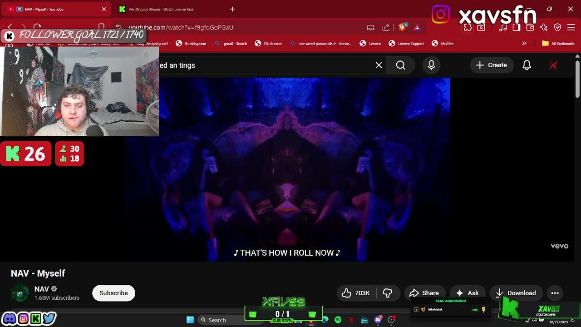Open see saved passwords bookmark
Image resolution: width=581 pixels, height=327 pixels.
(x=320, y=44)
